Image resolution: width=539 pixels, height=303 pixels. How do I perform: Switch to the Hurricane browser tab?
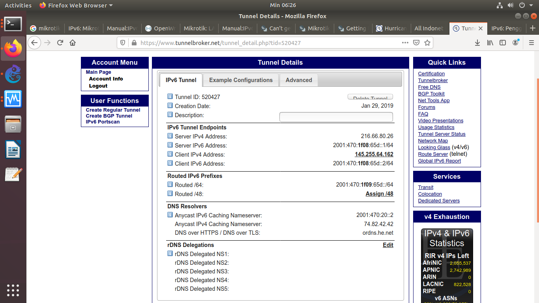pyautogui.click(x=391, y=28)
